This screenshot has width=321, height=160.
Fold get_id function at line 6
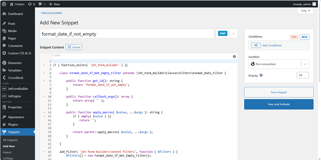click(44, 81)
